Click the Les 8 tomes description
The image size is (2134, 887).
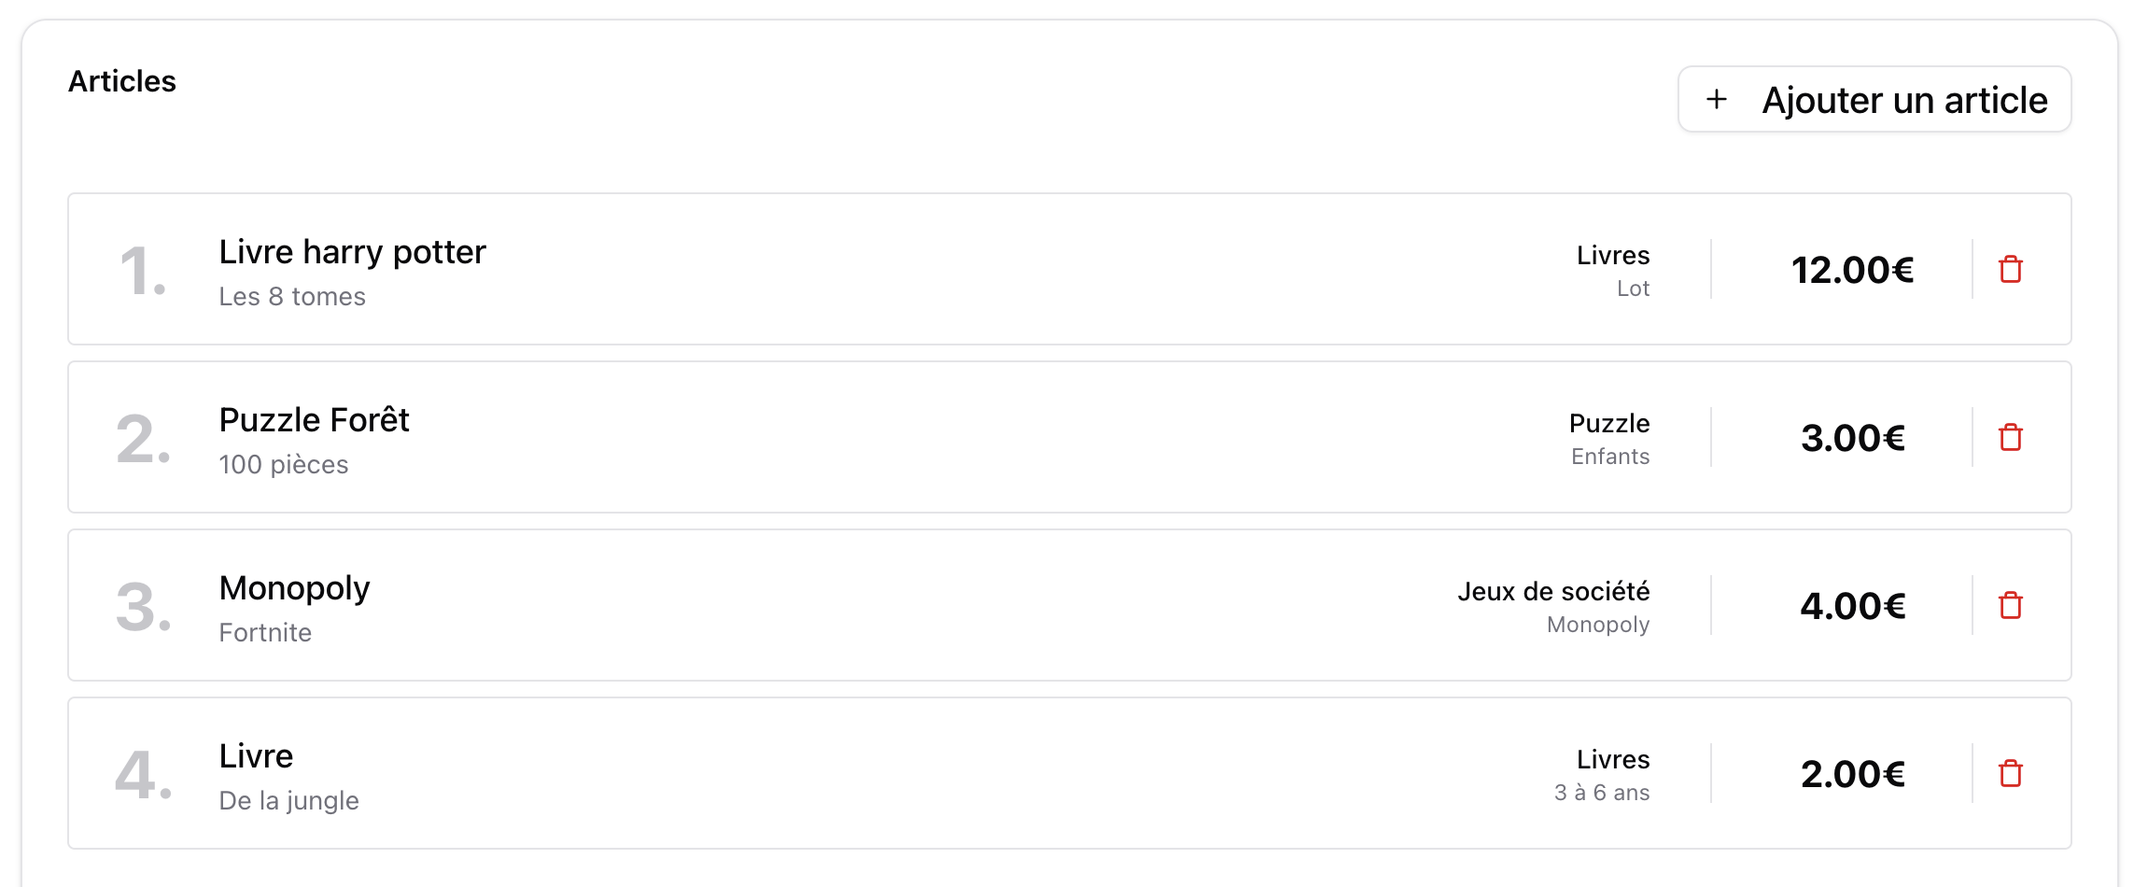tap(292, 297)
